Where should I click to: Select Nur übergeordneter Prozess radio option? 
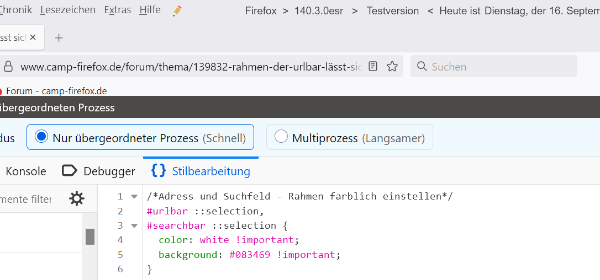[x=41, y=137]
